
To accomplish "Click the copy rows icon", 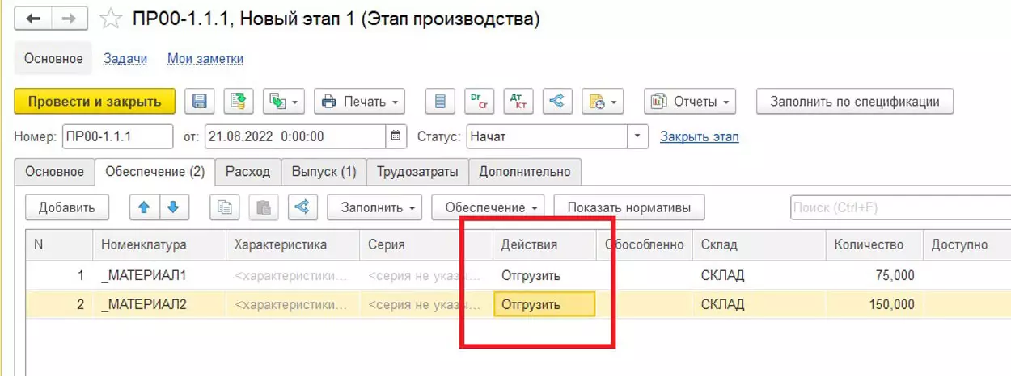I will (x=224, y=207).
